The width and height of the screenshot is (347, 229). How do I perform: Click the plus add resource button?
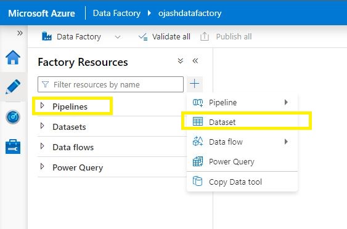click(x=195, y=84)
